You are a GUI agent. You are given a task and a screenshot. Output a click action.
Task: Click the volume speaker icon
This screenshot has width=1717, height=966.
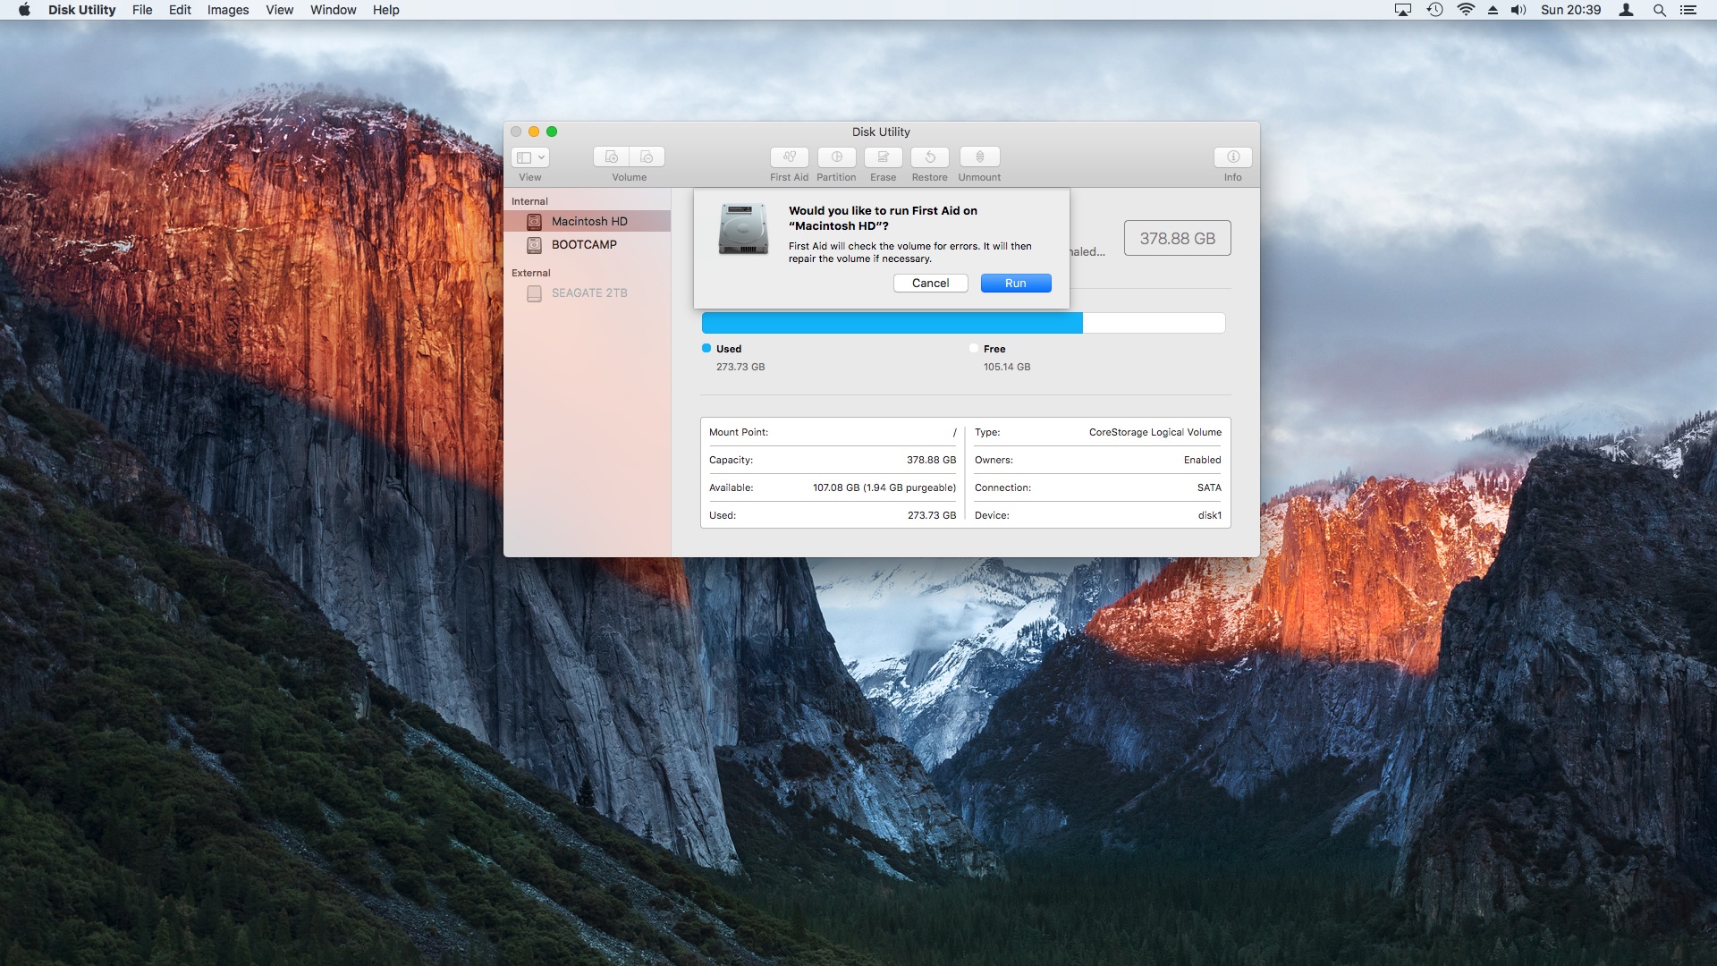pyautogui.click(x=1518, y=10)
